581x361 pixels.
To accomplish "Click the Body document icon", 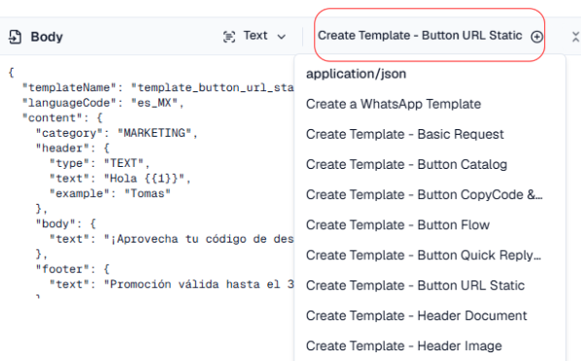I will (15, 37).
